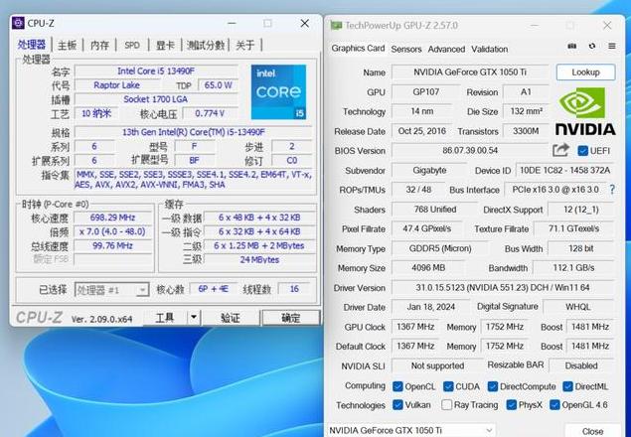Close the CPU-Z window
Image resolution: width=631 pixels, height=437 pixels.
click(305, 23)
